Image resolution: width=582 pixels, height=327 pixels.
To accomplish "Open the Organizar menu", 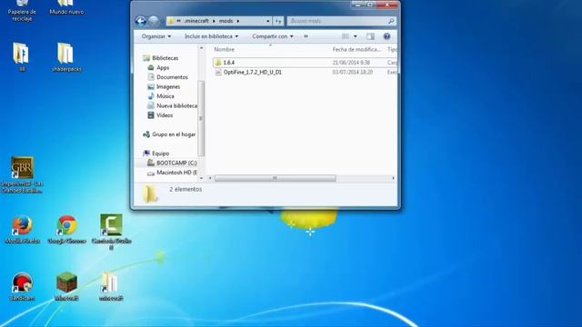I will (x=156, y=36).
